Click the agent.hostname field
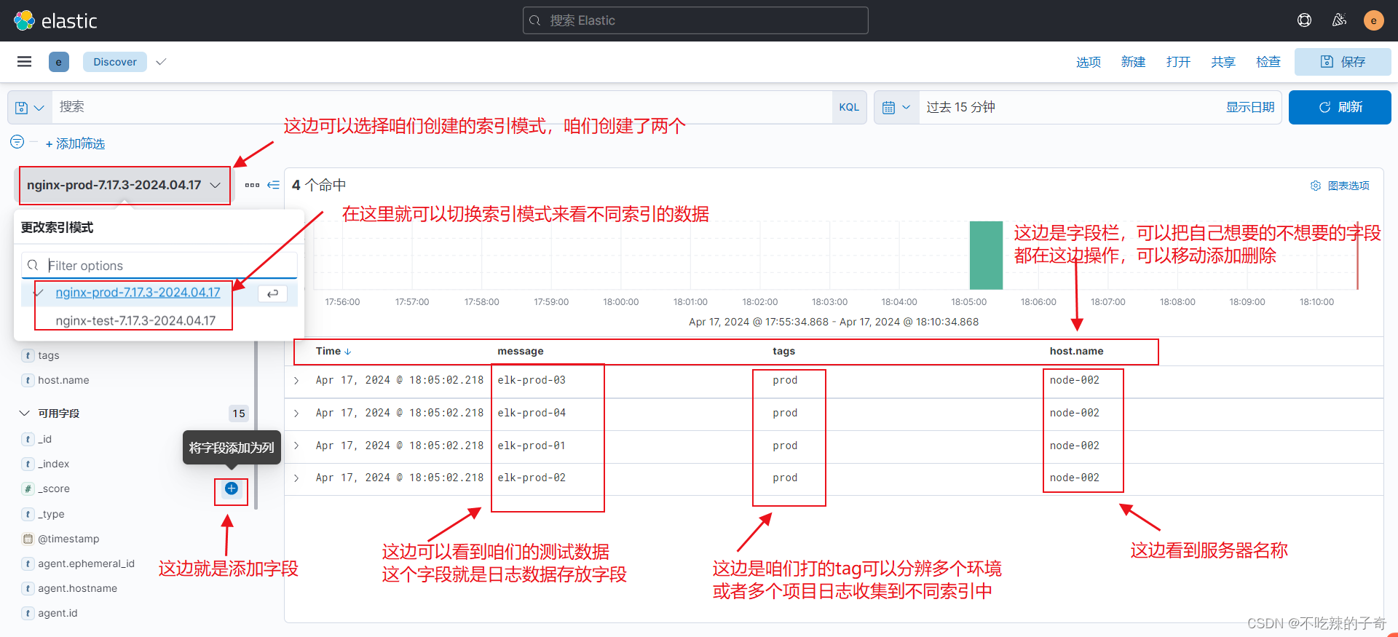Viewport: 1398px width, 637px height. (x=77, y=588)
